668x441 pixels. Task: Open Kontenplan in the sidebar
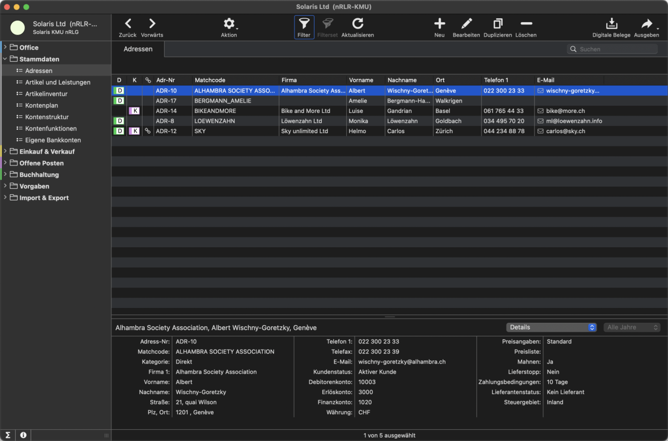(41, 105)
